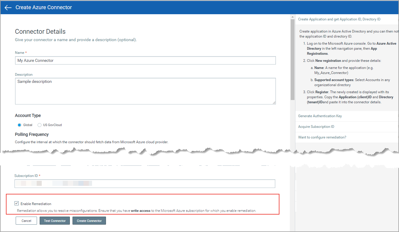Uncheck the Enable Remediation option
This screenshot has height=232, width=399.
point(17,203)
